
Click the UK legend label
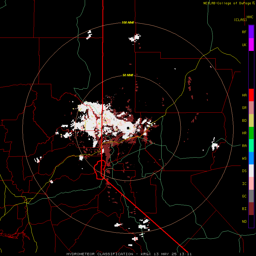pyautogui.click(x=244, y=45)
